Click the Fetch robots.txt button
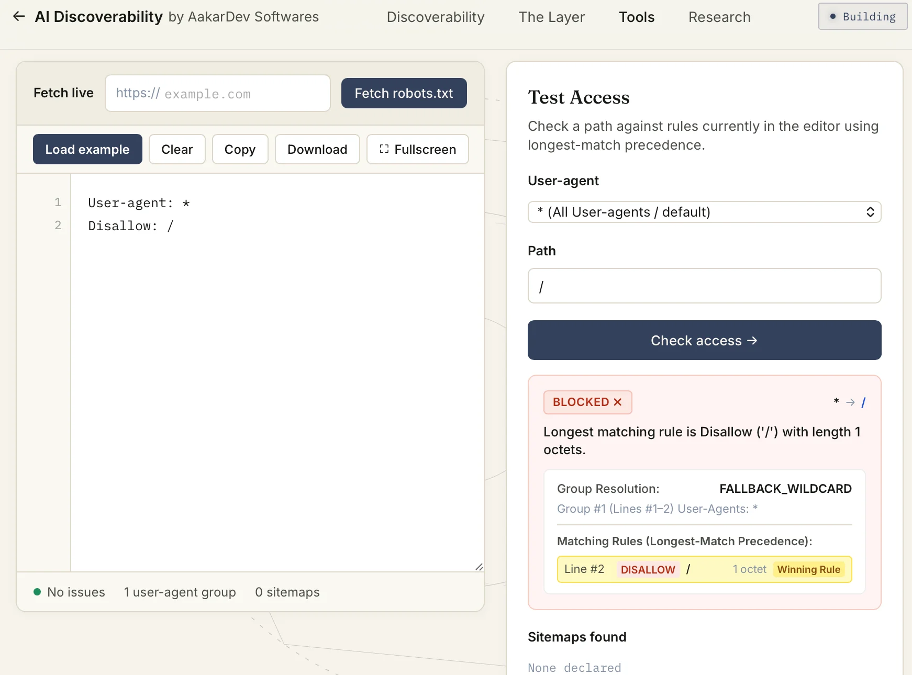This screenshot has height=675, width=912. coord(404,93)
